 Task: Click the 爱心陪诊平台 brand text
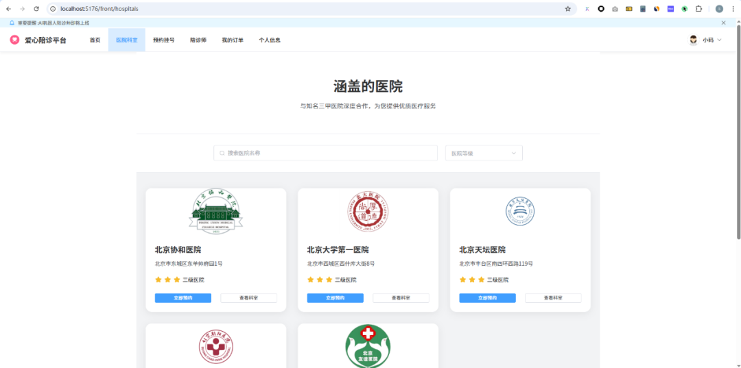click(45, 40)
